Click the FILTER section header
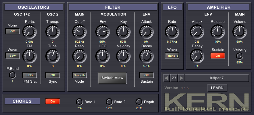Viewport: 254px width, 115px height. tap(113, 7)
